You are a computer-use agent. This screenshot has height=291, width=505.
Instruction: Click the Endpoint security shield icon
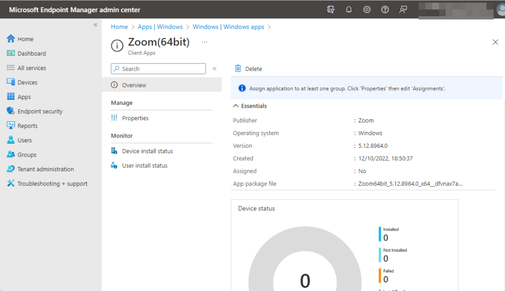(x=11, y=111)
